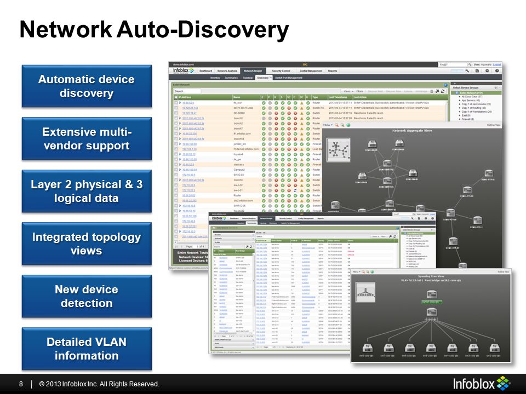The width and height of the screenshot is (526, 394).
Task: Expand the branch7 device row
Action: click(x=180, y=129)
